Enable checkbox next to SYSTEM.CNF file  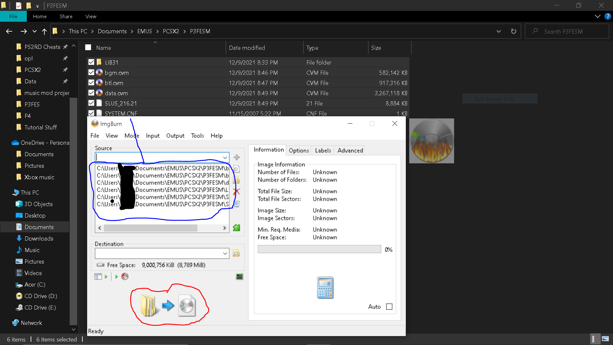pos(90,113)
